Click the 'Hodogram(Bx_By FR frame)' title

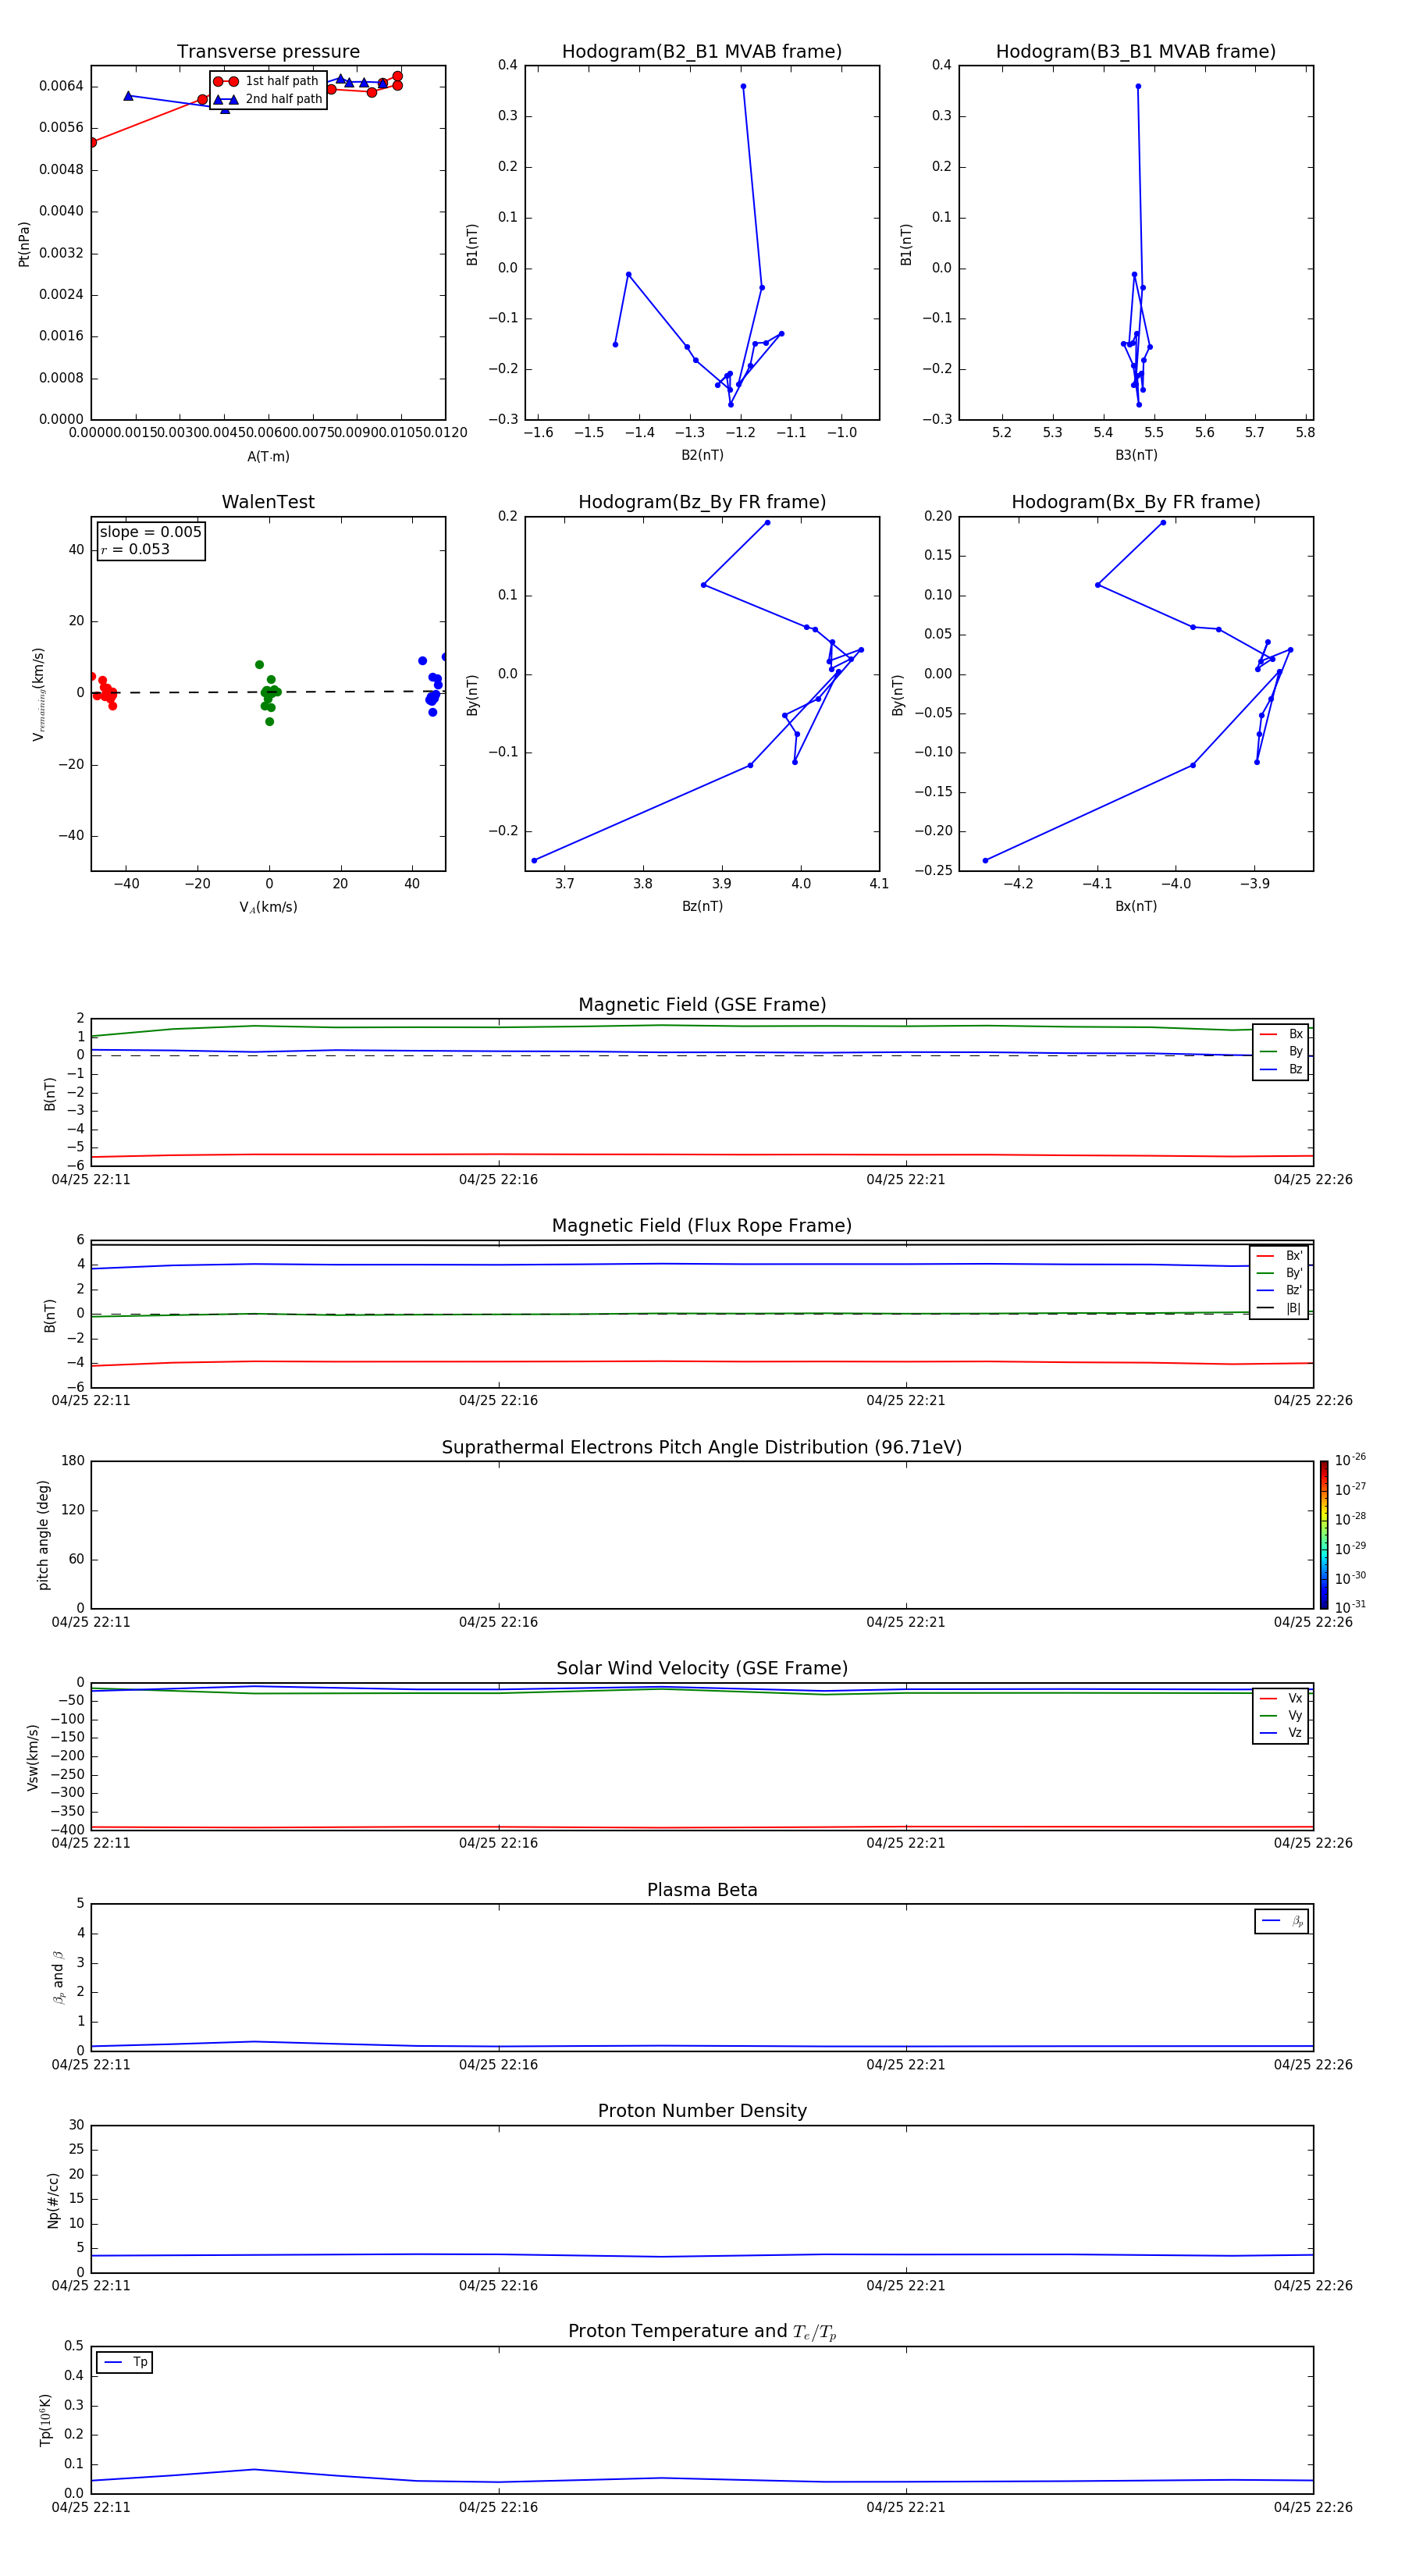click(1136, 502)
